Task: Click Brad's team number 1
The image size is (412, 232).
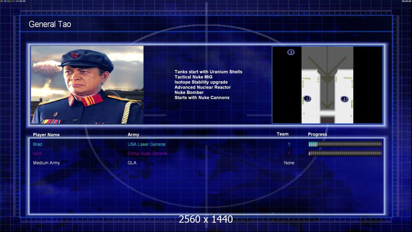Action: pos(289,144)
